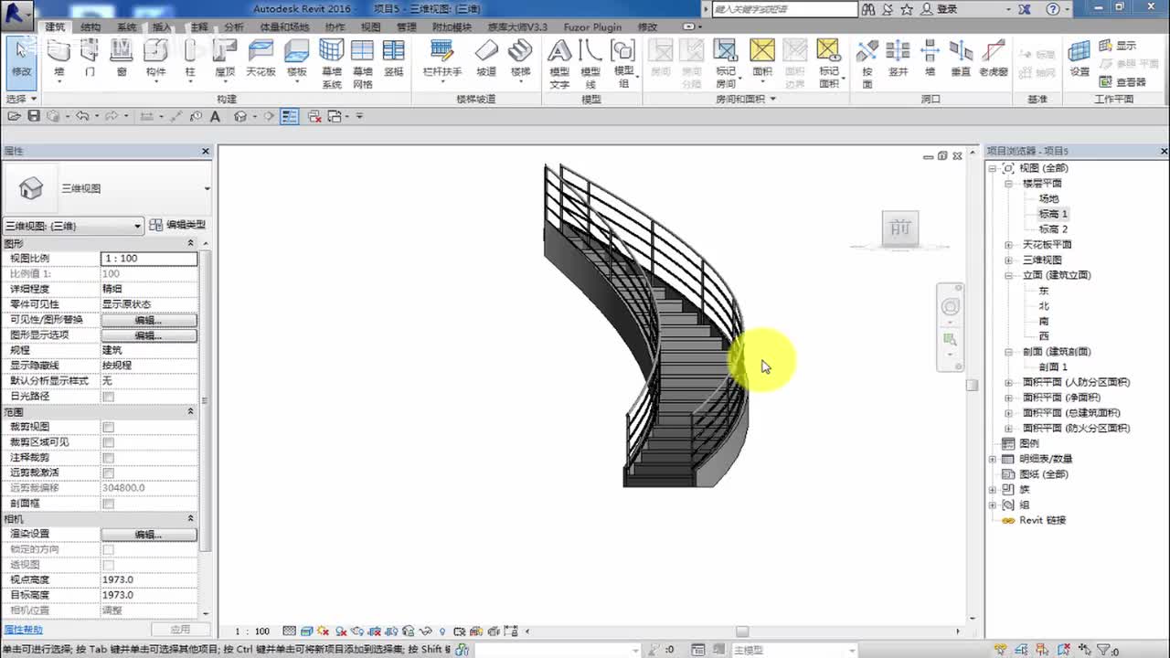Click 编辑 button for 可见性/图形替换

tap(148, 320)
